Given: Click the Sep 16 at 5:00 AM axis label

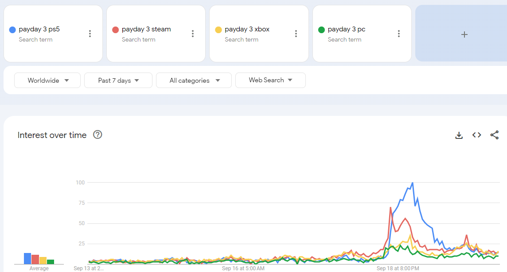Looking at the screenshot, I should click(243, 268).
